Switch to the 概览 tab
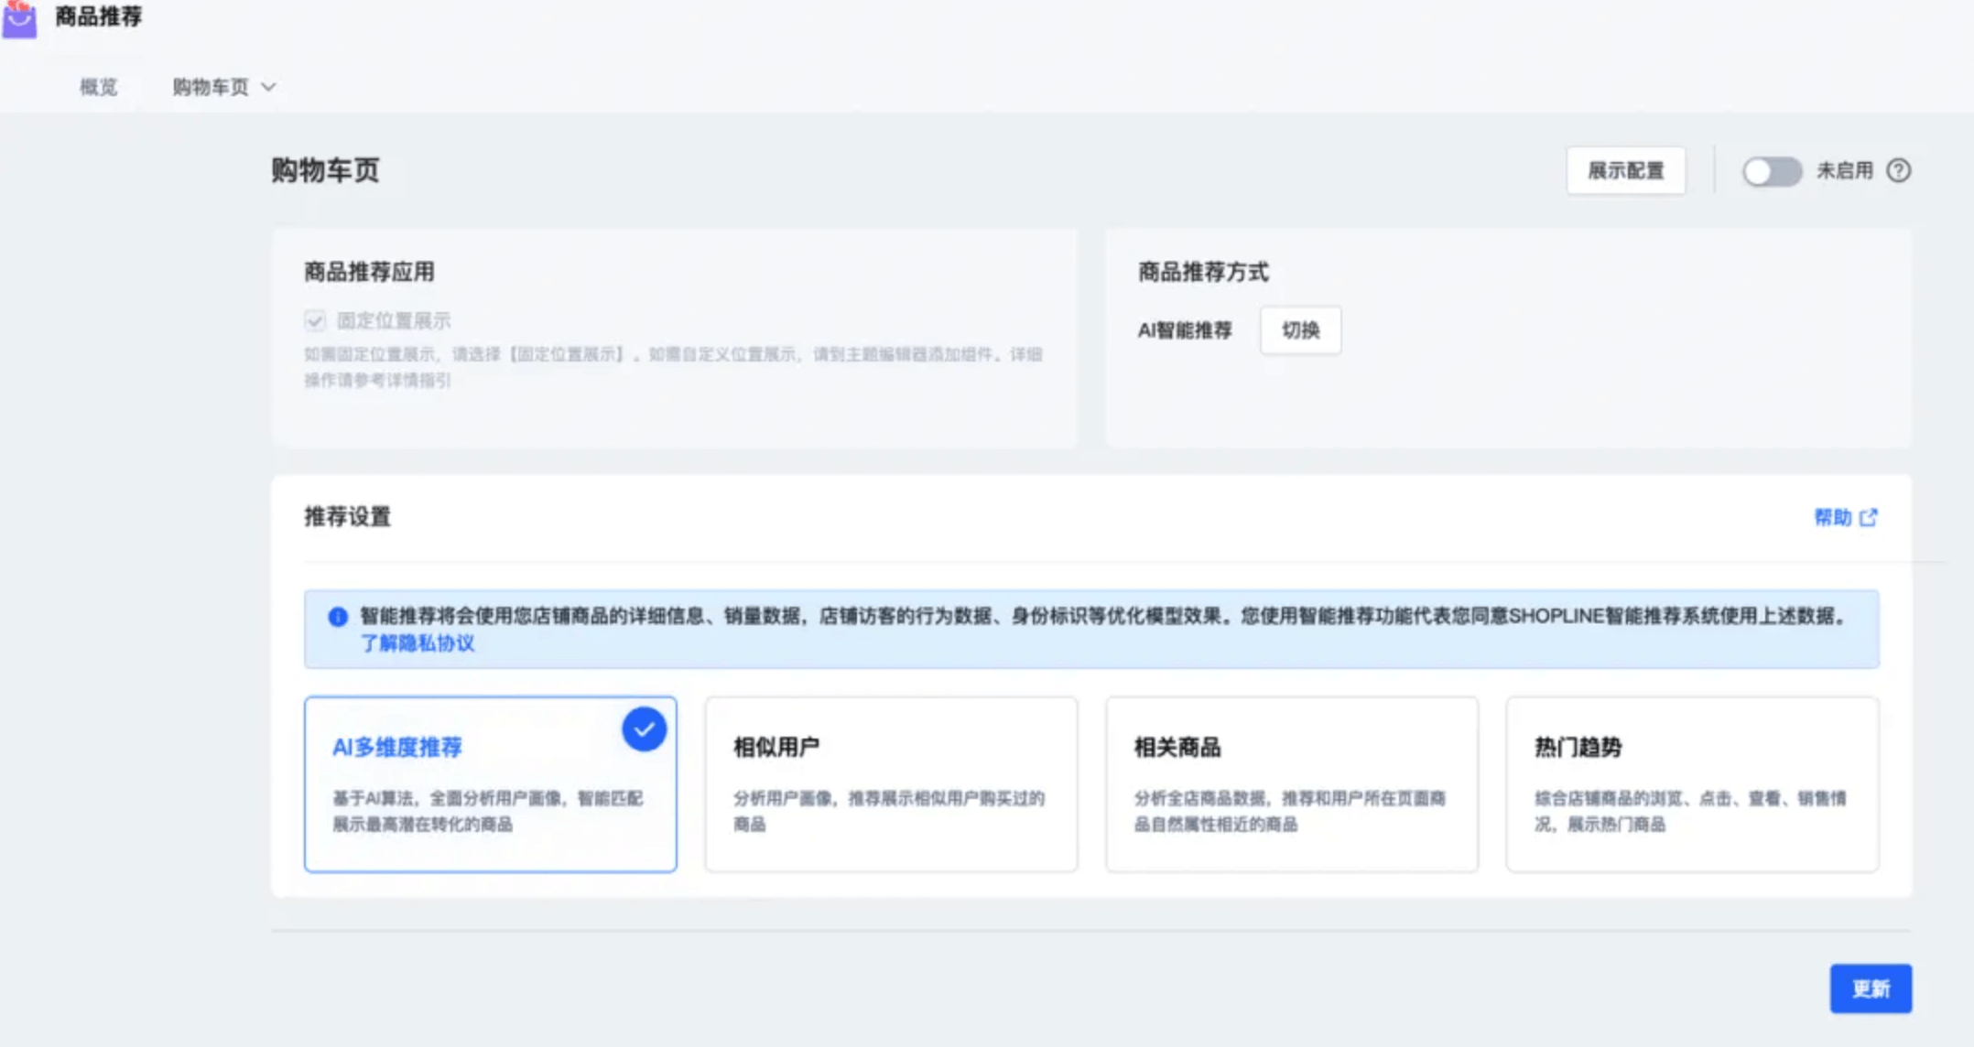The image size is (1974, 1047). 98,87
